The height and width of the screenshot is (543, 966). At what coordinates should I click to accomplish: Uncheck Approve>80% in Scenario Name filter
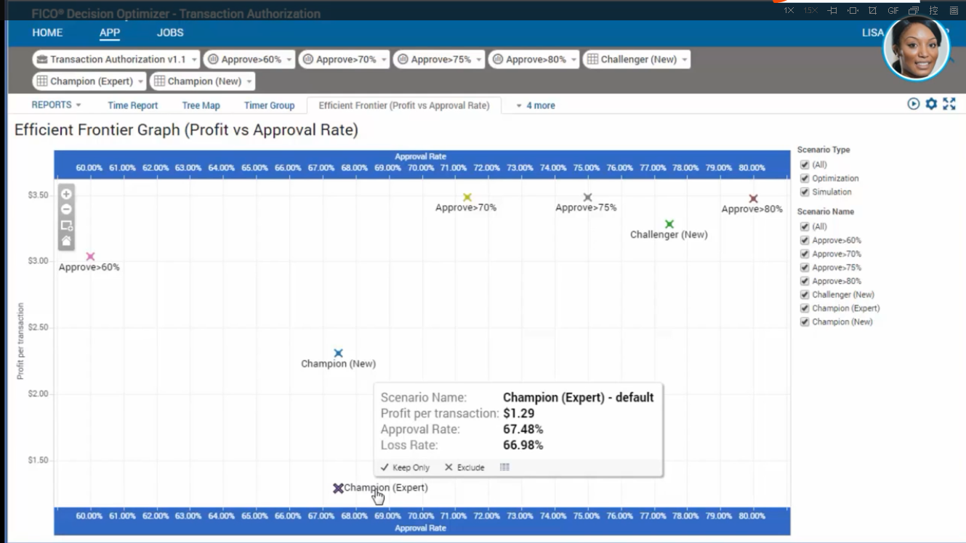click(805, 281)
